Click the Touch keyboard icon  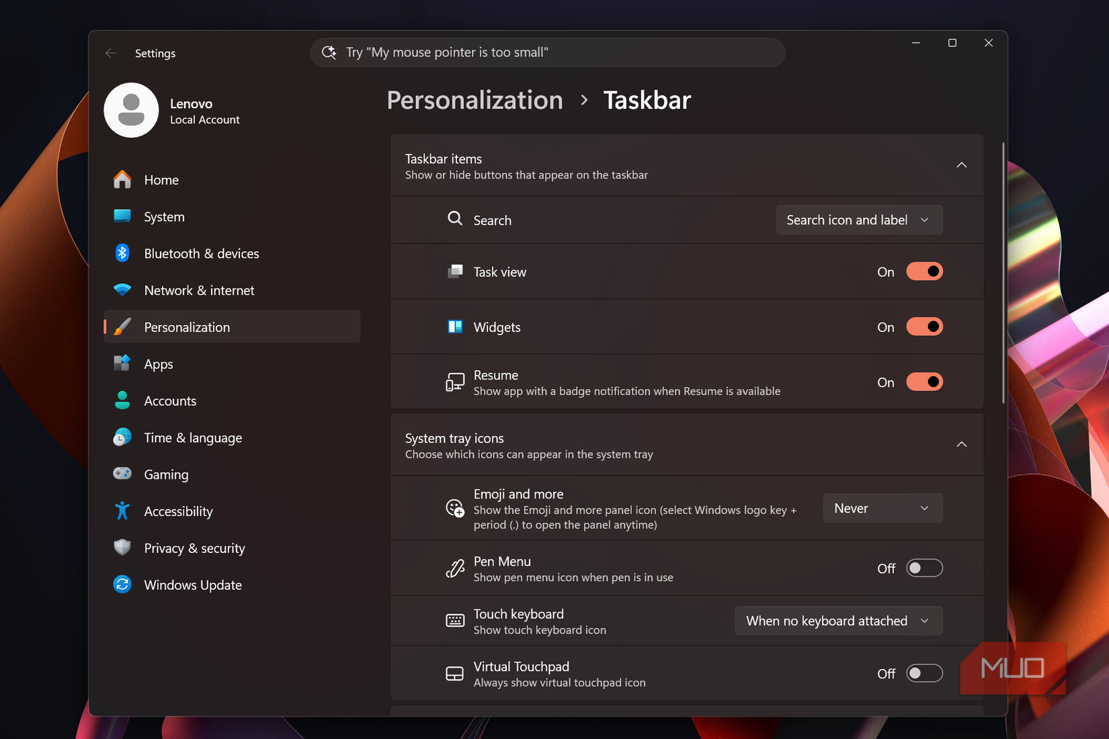click(455, 621)
